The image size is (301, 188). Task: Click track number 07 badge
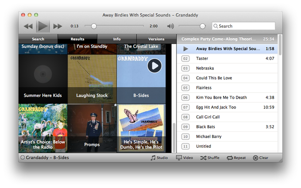pos(185,107)
